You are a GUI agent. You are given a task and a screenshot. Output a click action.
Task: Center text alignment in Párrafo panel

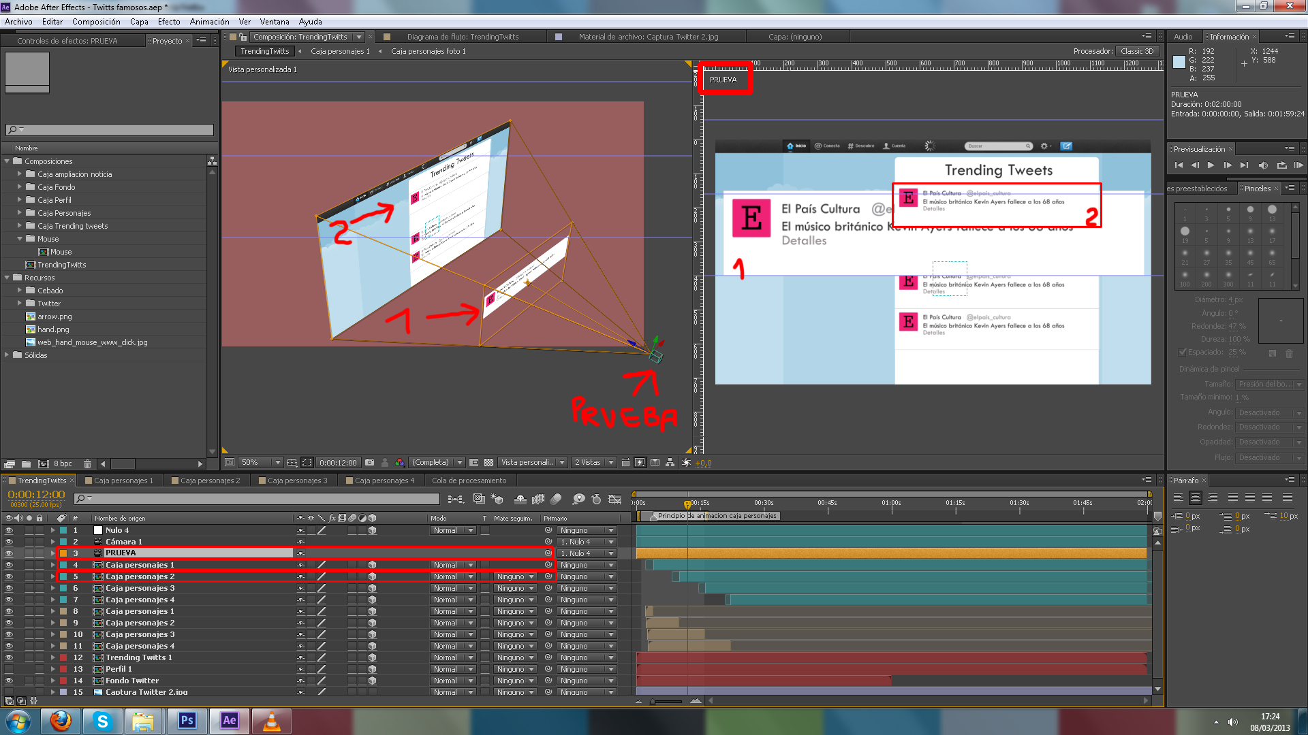point(1195,498)
